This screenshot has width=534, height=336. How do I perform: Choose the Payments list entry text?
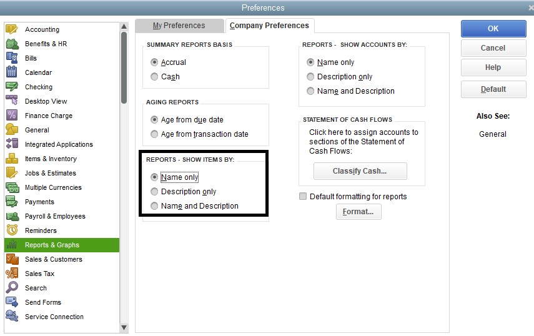pos(39,202)
